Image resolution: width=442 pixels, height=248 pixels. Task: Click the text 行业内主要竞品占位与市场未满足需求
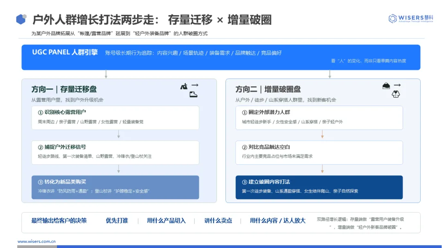pyautogui.click(x=277, y=157)
